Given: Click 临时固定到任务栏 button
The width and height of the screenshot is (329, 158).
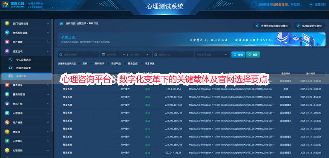Looking at the screenshot, I should coord(309,26).
